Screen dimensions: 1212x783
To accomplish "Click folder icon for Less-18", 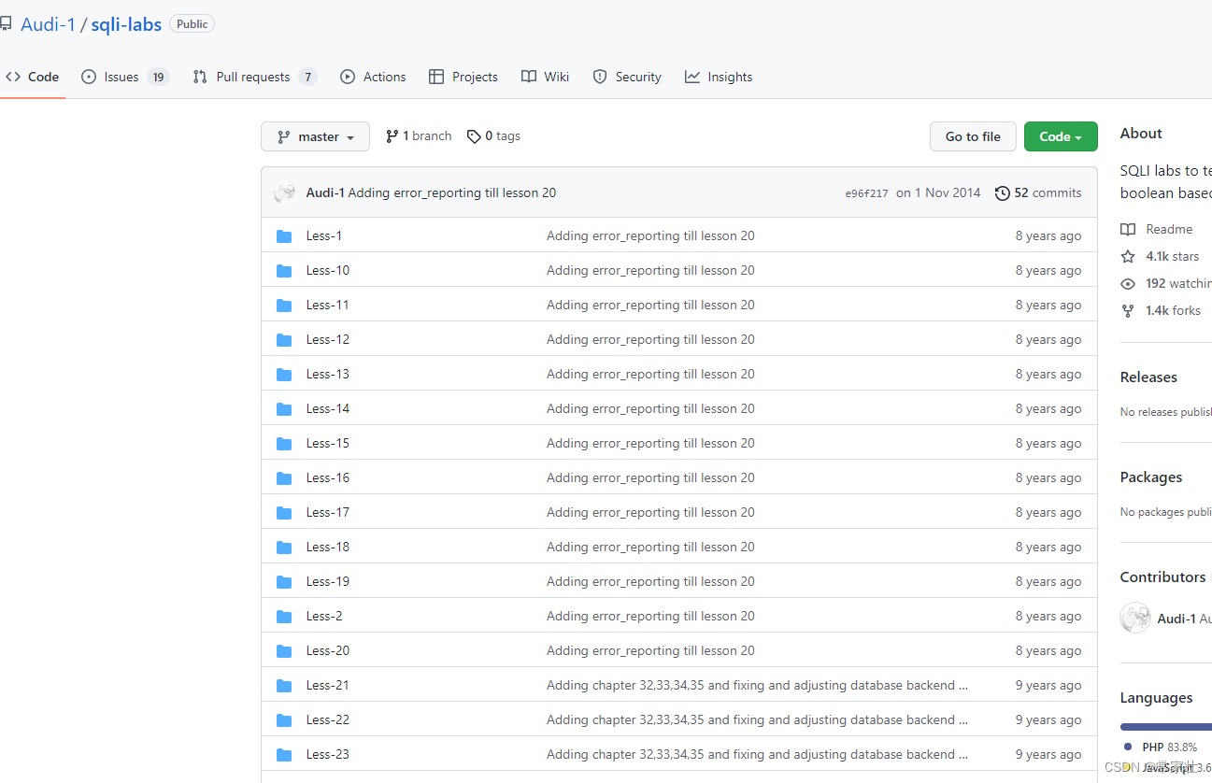I will [284, 548].
